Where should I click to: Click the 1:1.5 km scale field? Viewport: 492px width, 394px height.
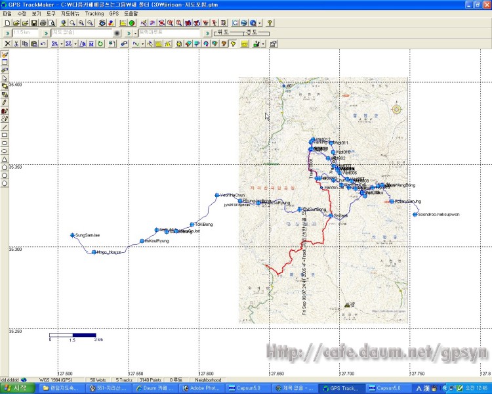26,33
